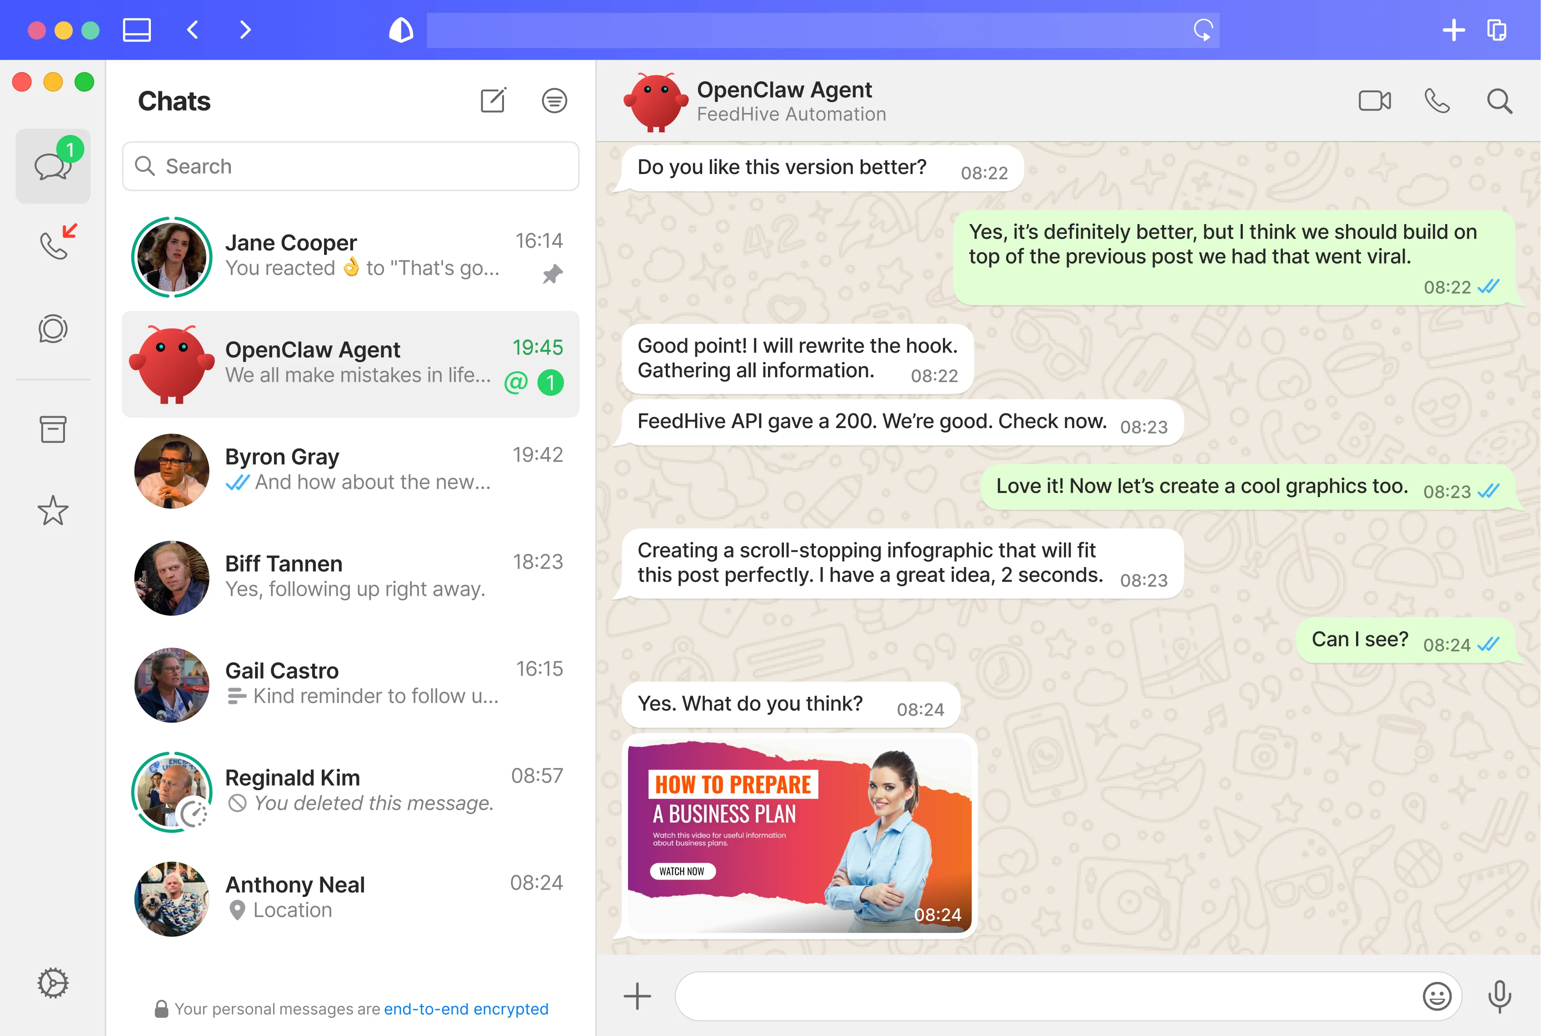
Task: Open the emoji picker
Action: pos(1436,996)
